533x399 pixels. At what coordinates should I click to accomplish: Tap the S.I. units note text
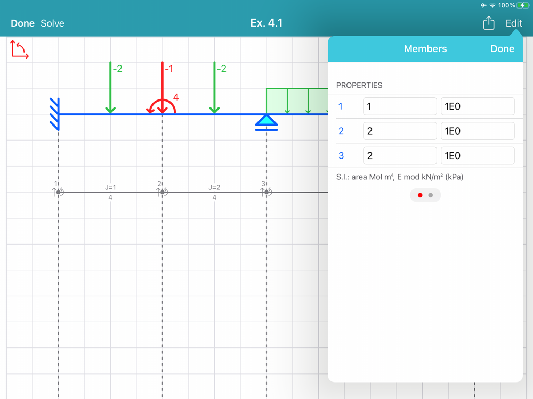(x=400, y=177)
